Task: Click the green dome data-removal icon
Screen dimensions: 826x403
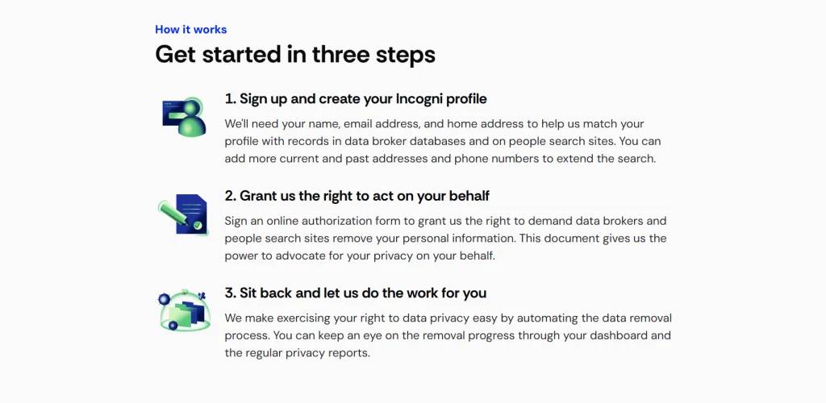Action: click(x=184, y=310)
